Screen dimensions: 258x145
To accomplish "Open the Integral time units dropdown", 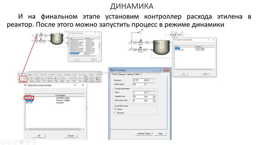I will tap(154, 97).
